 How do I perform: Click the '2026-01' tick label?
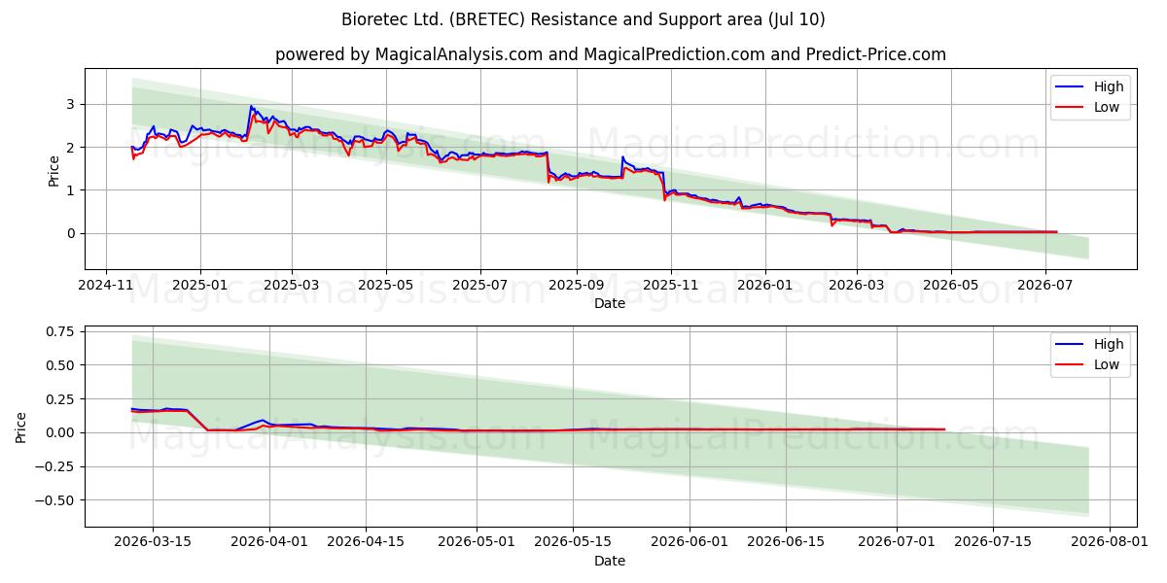[764, 285]
